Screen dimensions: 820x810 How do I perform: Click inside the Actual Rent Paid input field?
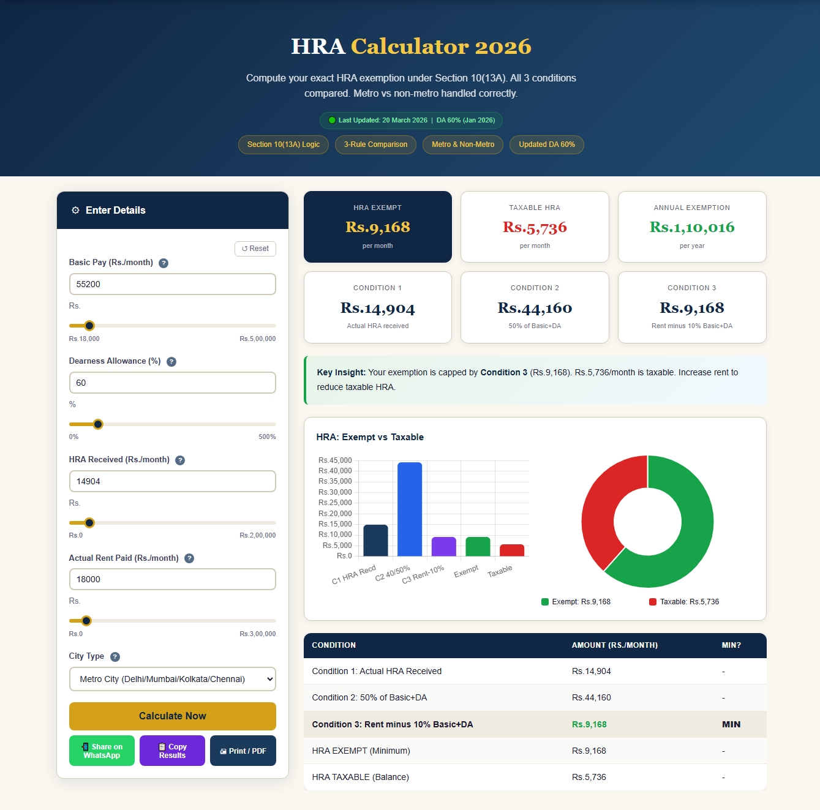click(x=172, y=579)
